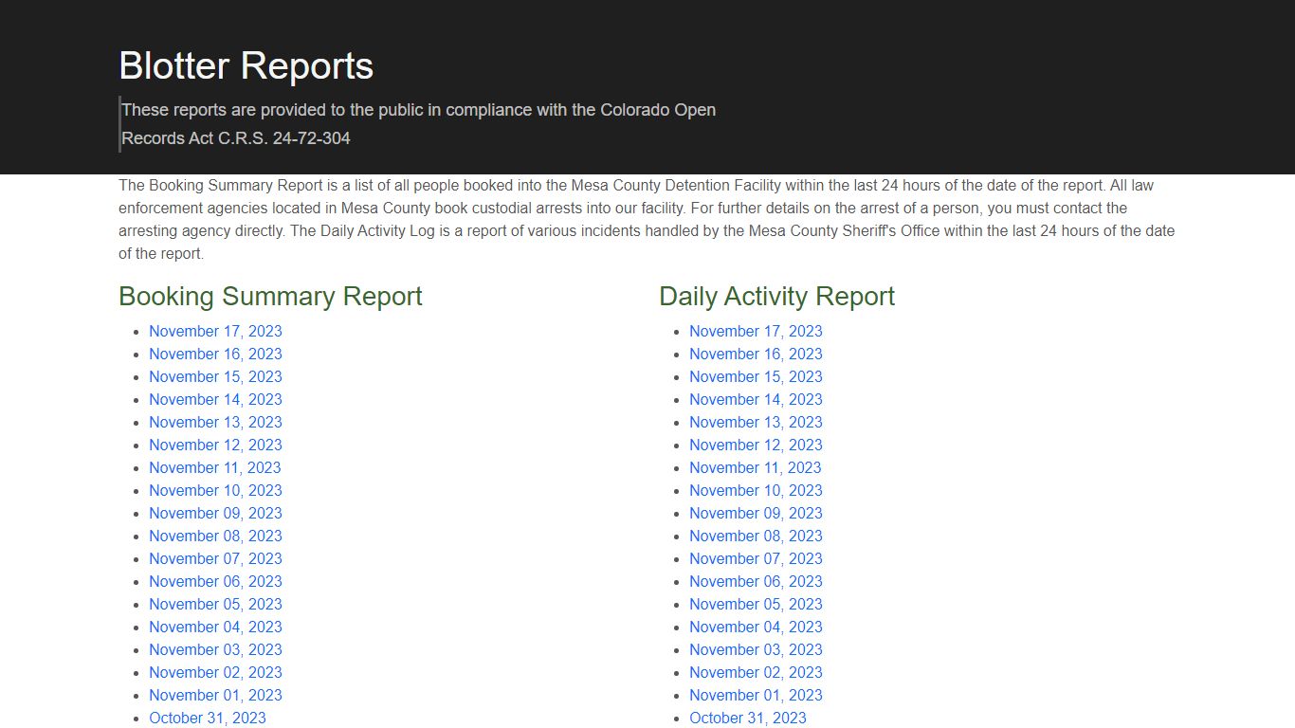This screenshot has width=1295, height=728.
Task: Open Booking Summary Report for November 06, 2023
Action: [x=215, y=581]
